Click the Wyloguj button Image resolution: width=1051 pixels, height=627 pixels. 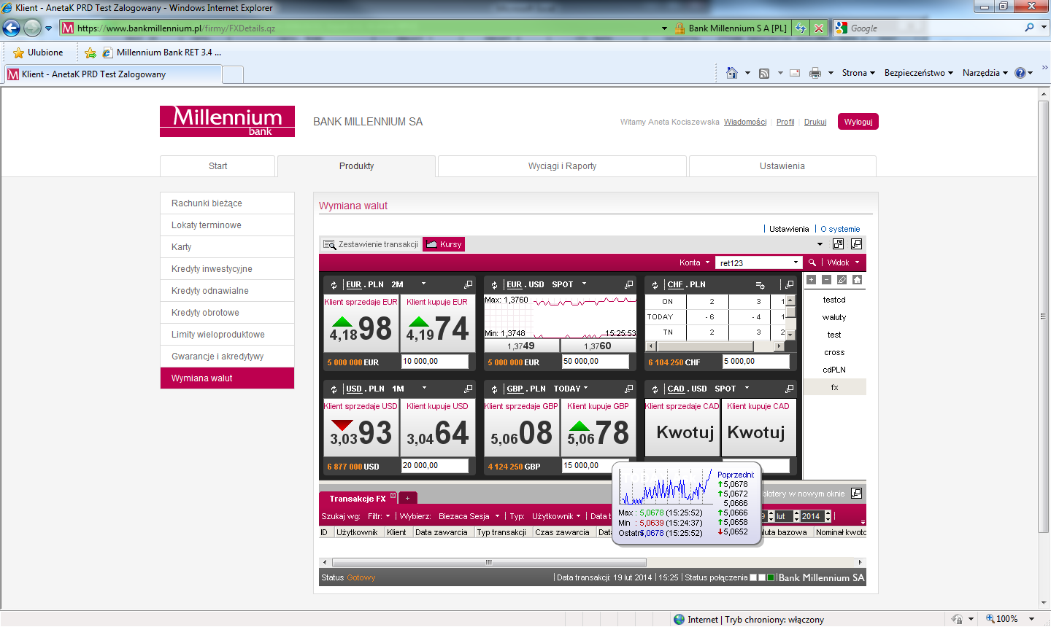pyautogui.click(x=858, y=122)
